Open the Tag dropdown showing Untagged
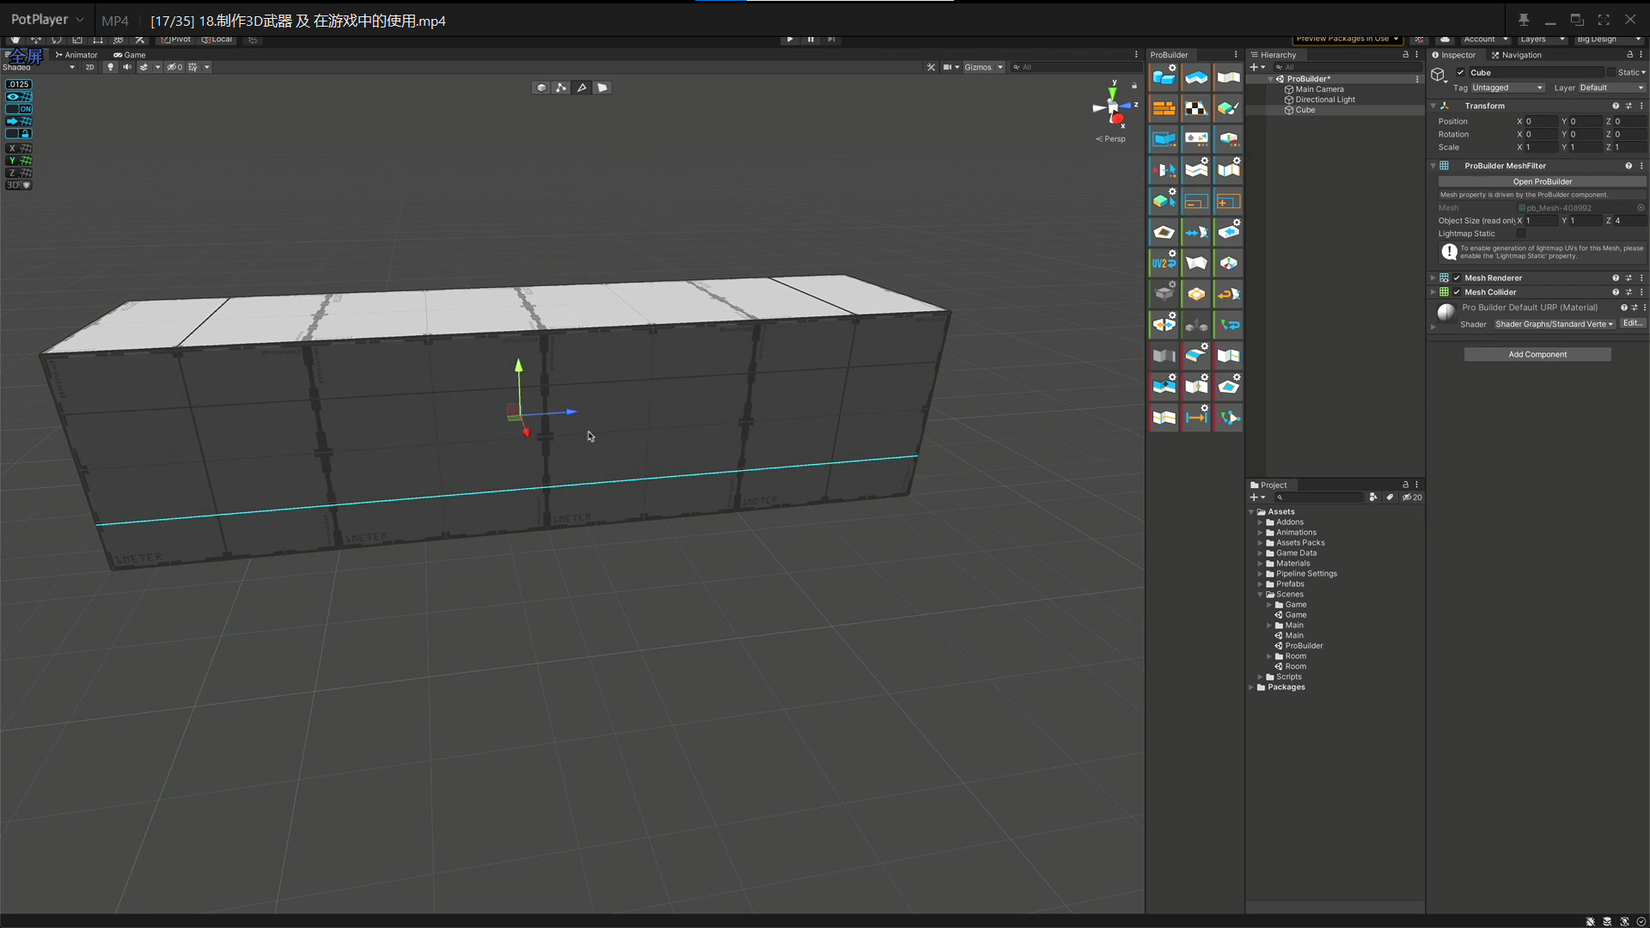 pyautogui.click(x=1508, y=88)
